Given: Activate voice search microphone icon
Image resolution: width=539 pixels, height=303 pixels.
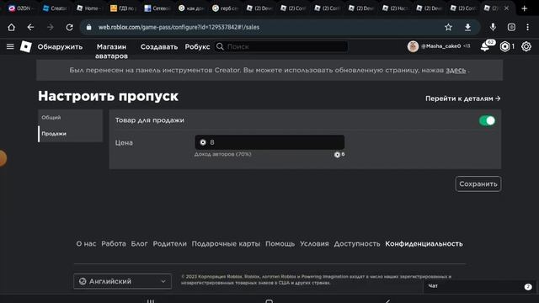Looking at the screenshot, I should point(493,27).
